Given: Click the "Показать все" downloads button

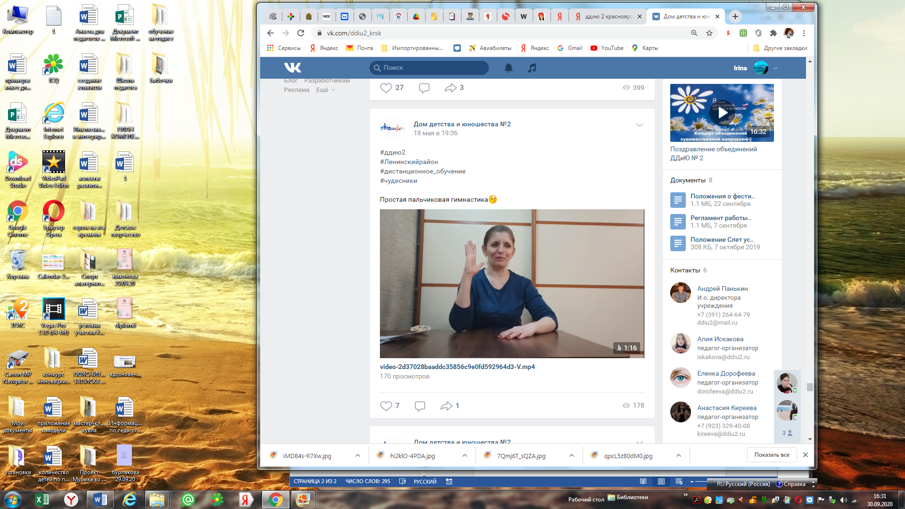Looking at the screenshot, I should (x=771, y=455).
